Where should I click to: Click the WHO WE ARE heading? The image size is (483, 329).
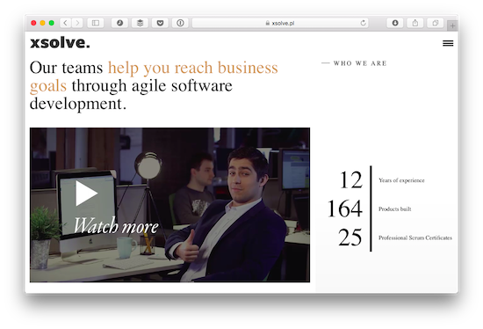[x=360, y=63]
